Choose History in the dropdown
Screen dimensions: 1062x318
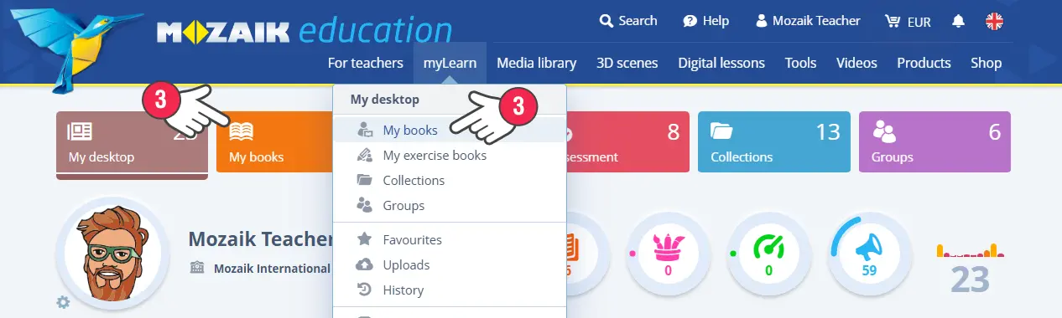tap(450, 290)
